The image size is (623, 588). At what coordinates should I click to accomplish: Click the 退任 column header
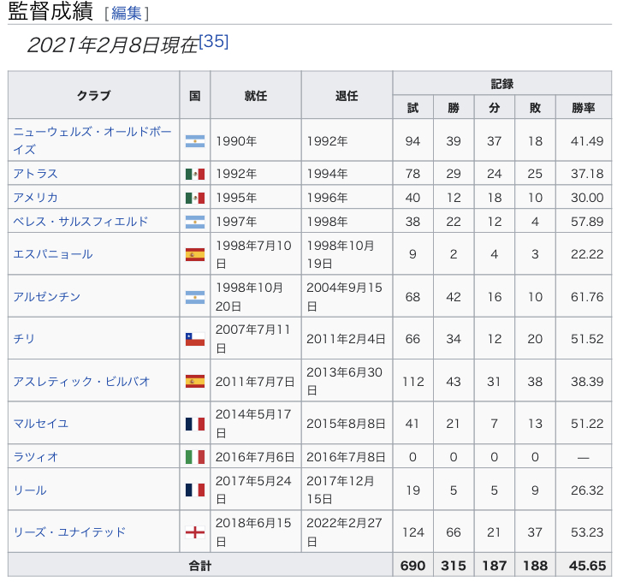tap(347, 95)
